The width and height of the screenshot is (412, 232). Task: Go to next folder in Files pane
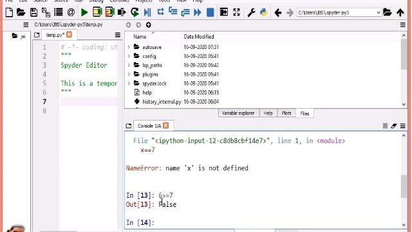pyautogui.click(x=138, y=24)
